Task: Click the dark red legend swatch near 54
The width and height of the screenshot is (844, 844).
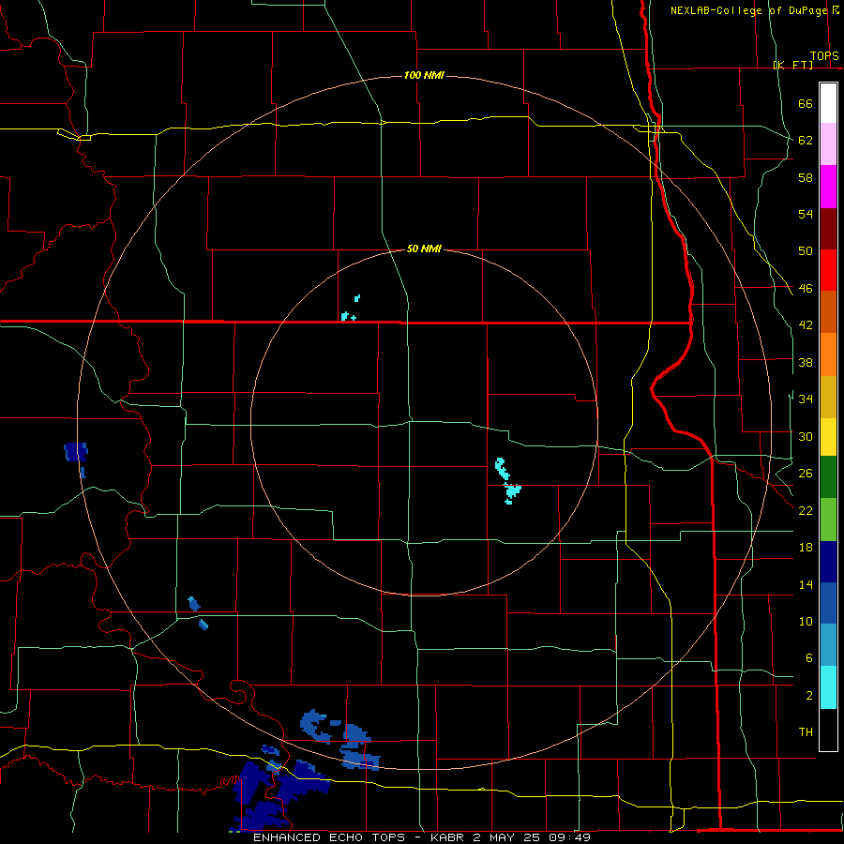Action: click(828, 229)
